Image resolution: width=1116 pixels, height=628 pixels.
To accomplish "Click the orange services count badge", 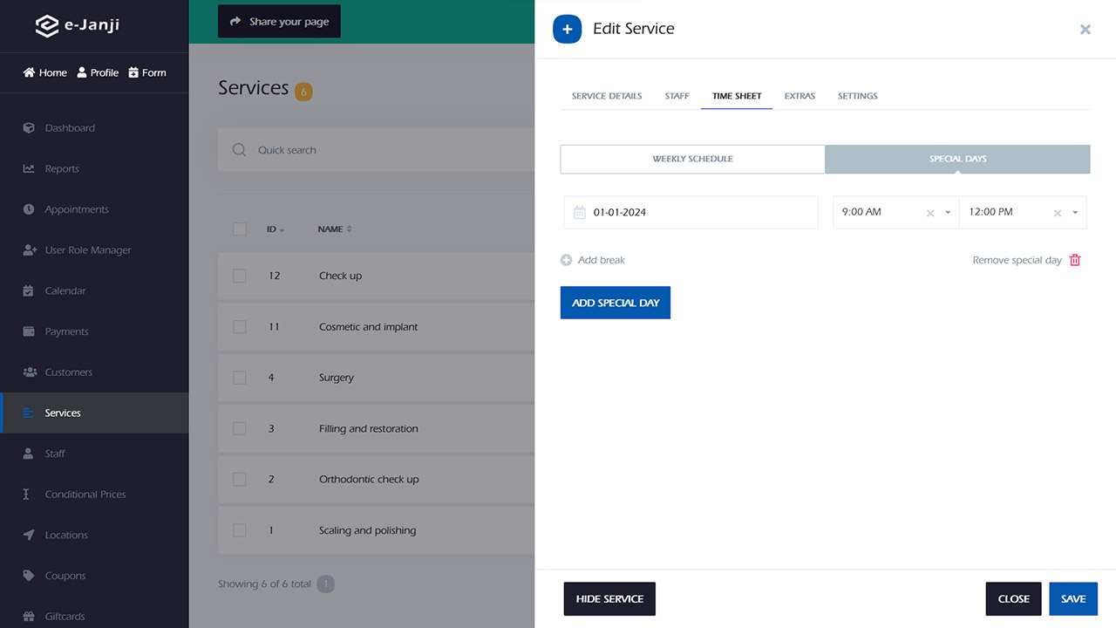I will [303, 92].
